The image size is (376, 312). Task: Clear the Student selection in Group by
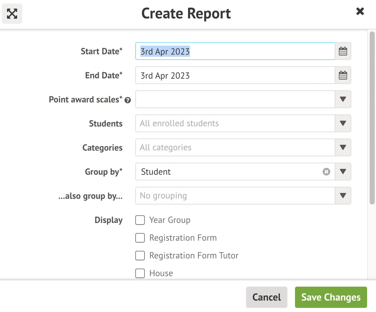(326, 172)
